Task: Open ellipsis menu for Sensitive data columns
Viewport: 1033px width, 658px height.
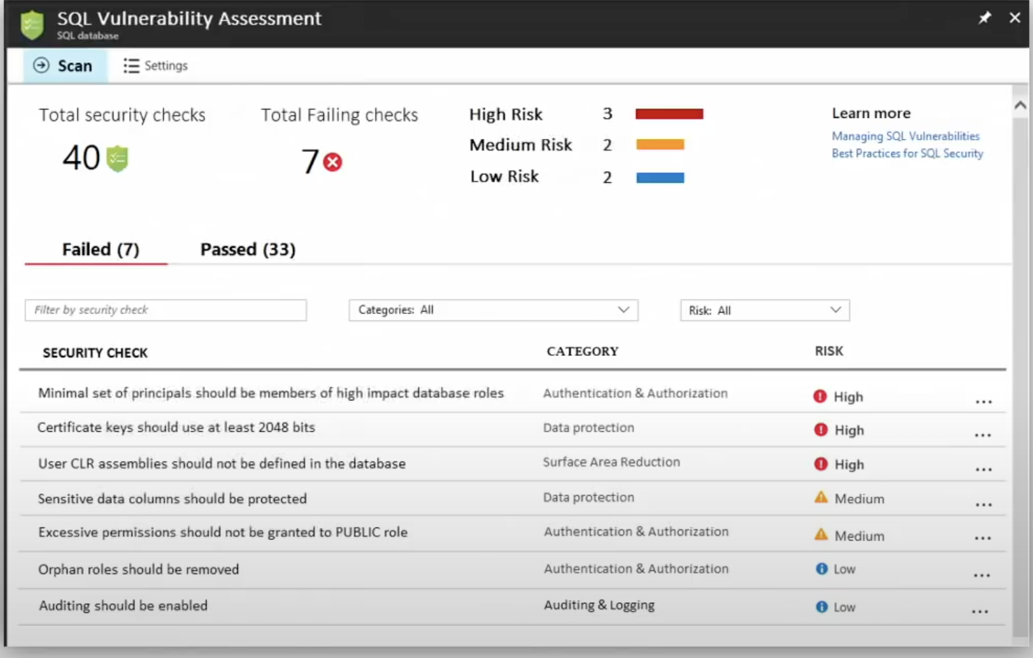Action: [983, 505]
